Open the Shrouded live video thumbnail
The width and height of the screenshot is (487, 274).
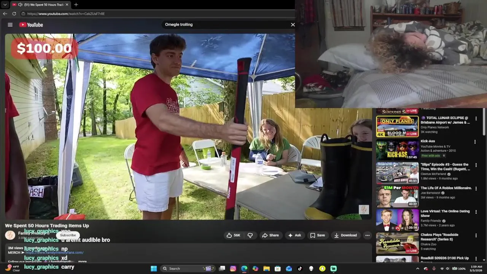pos(397,111)
